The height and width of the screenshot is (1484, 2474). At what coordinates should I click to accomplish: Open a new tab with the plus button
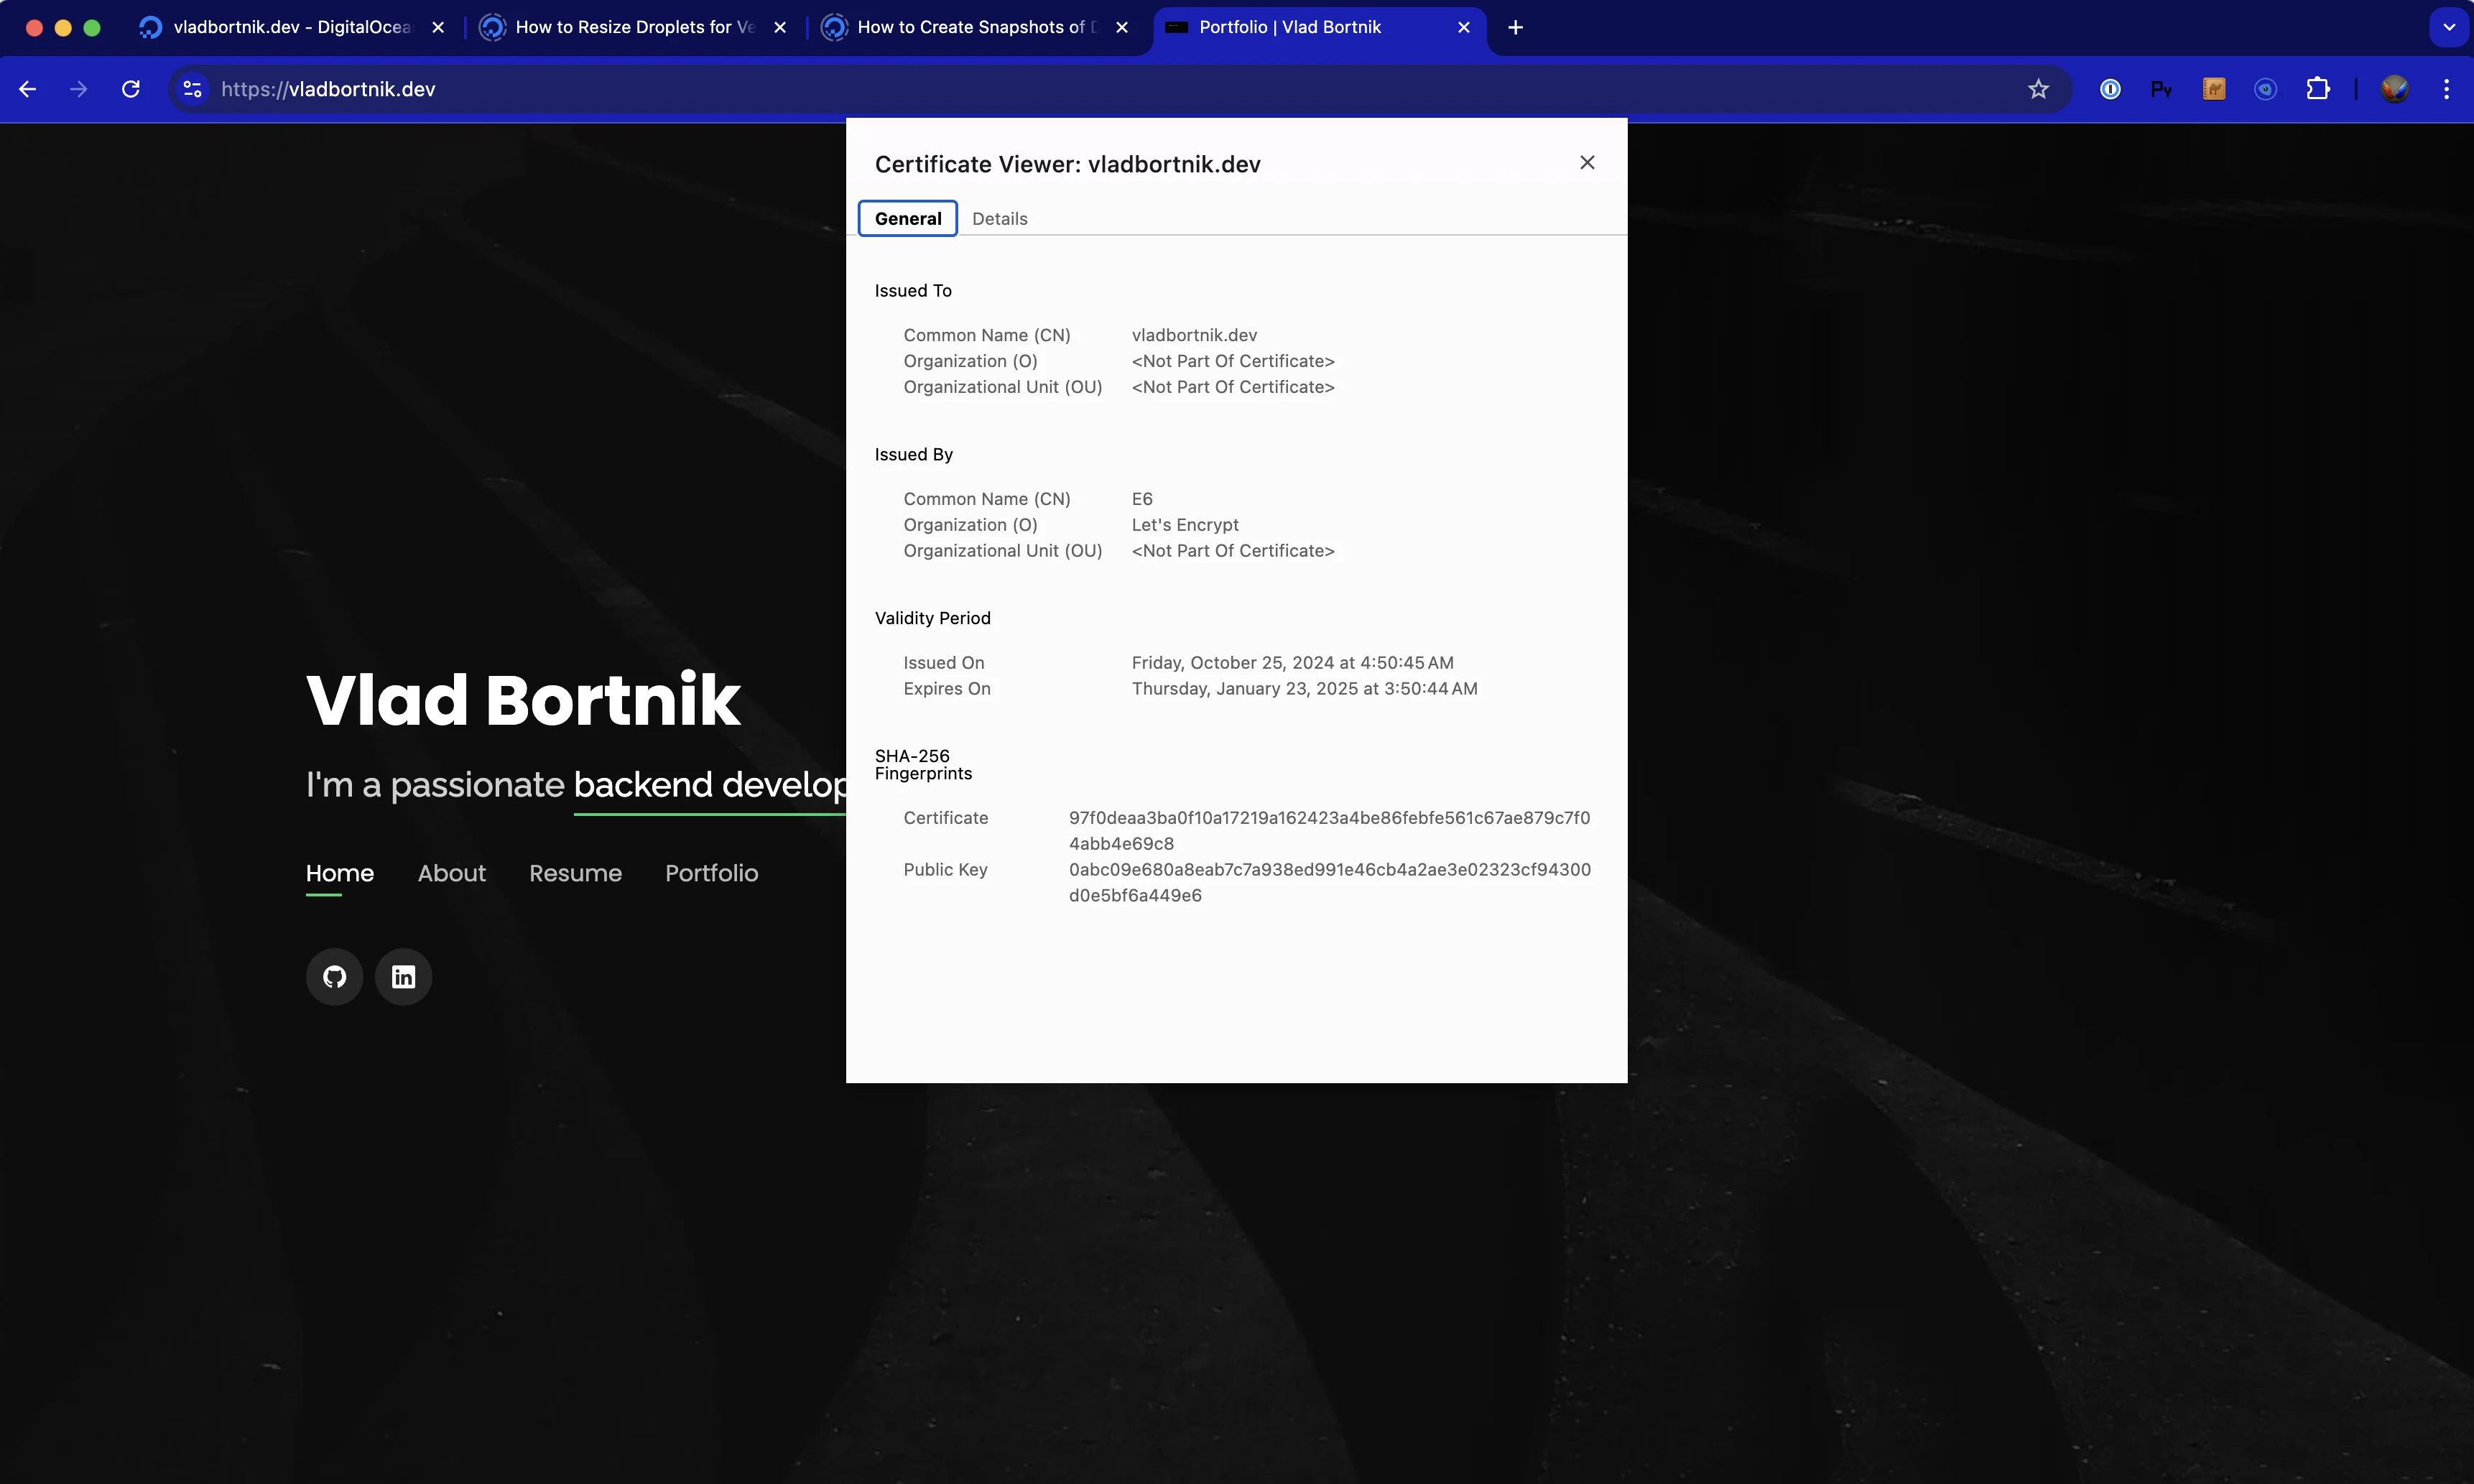click(x=1514, y=27)
